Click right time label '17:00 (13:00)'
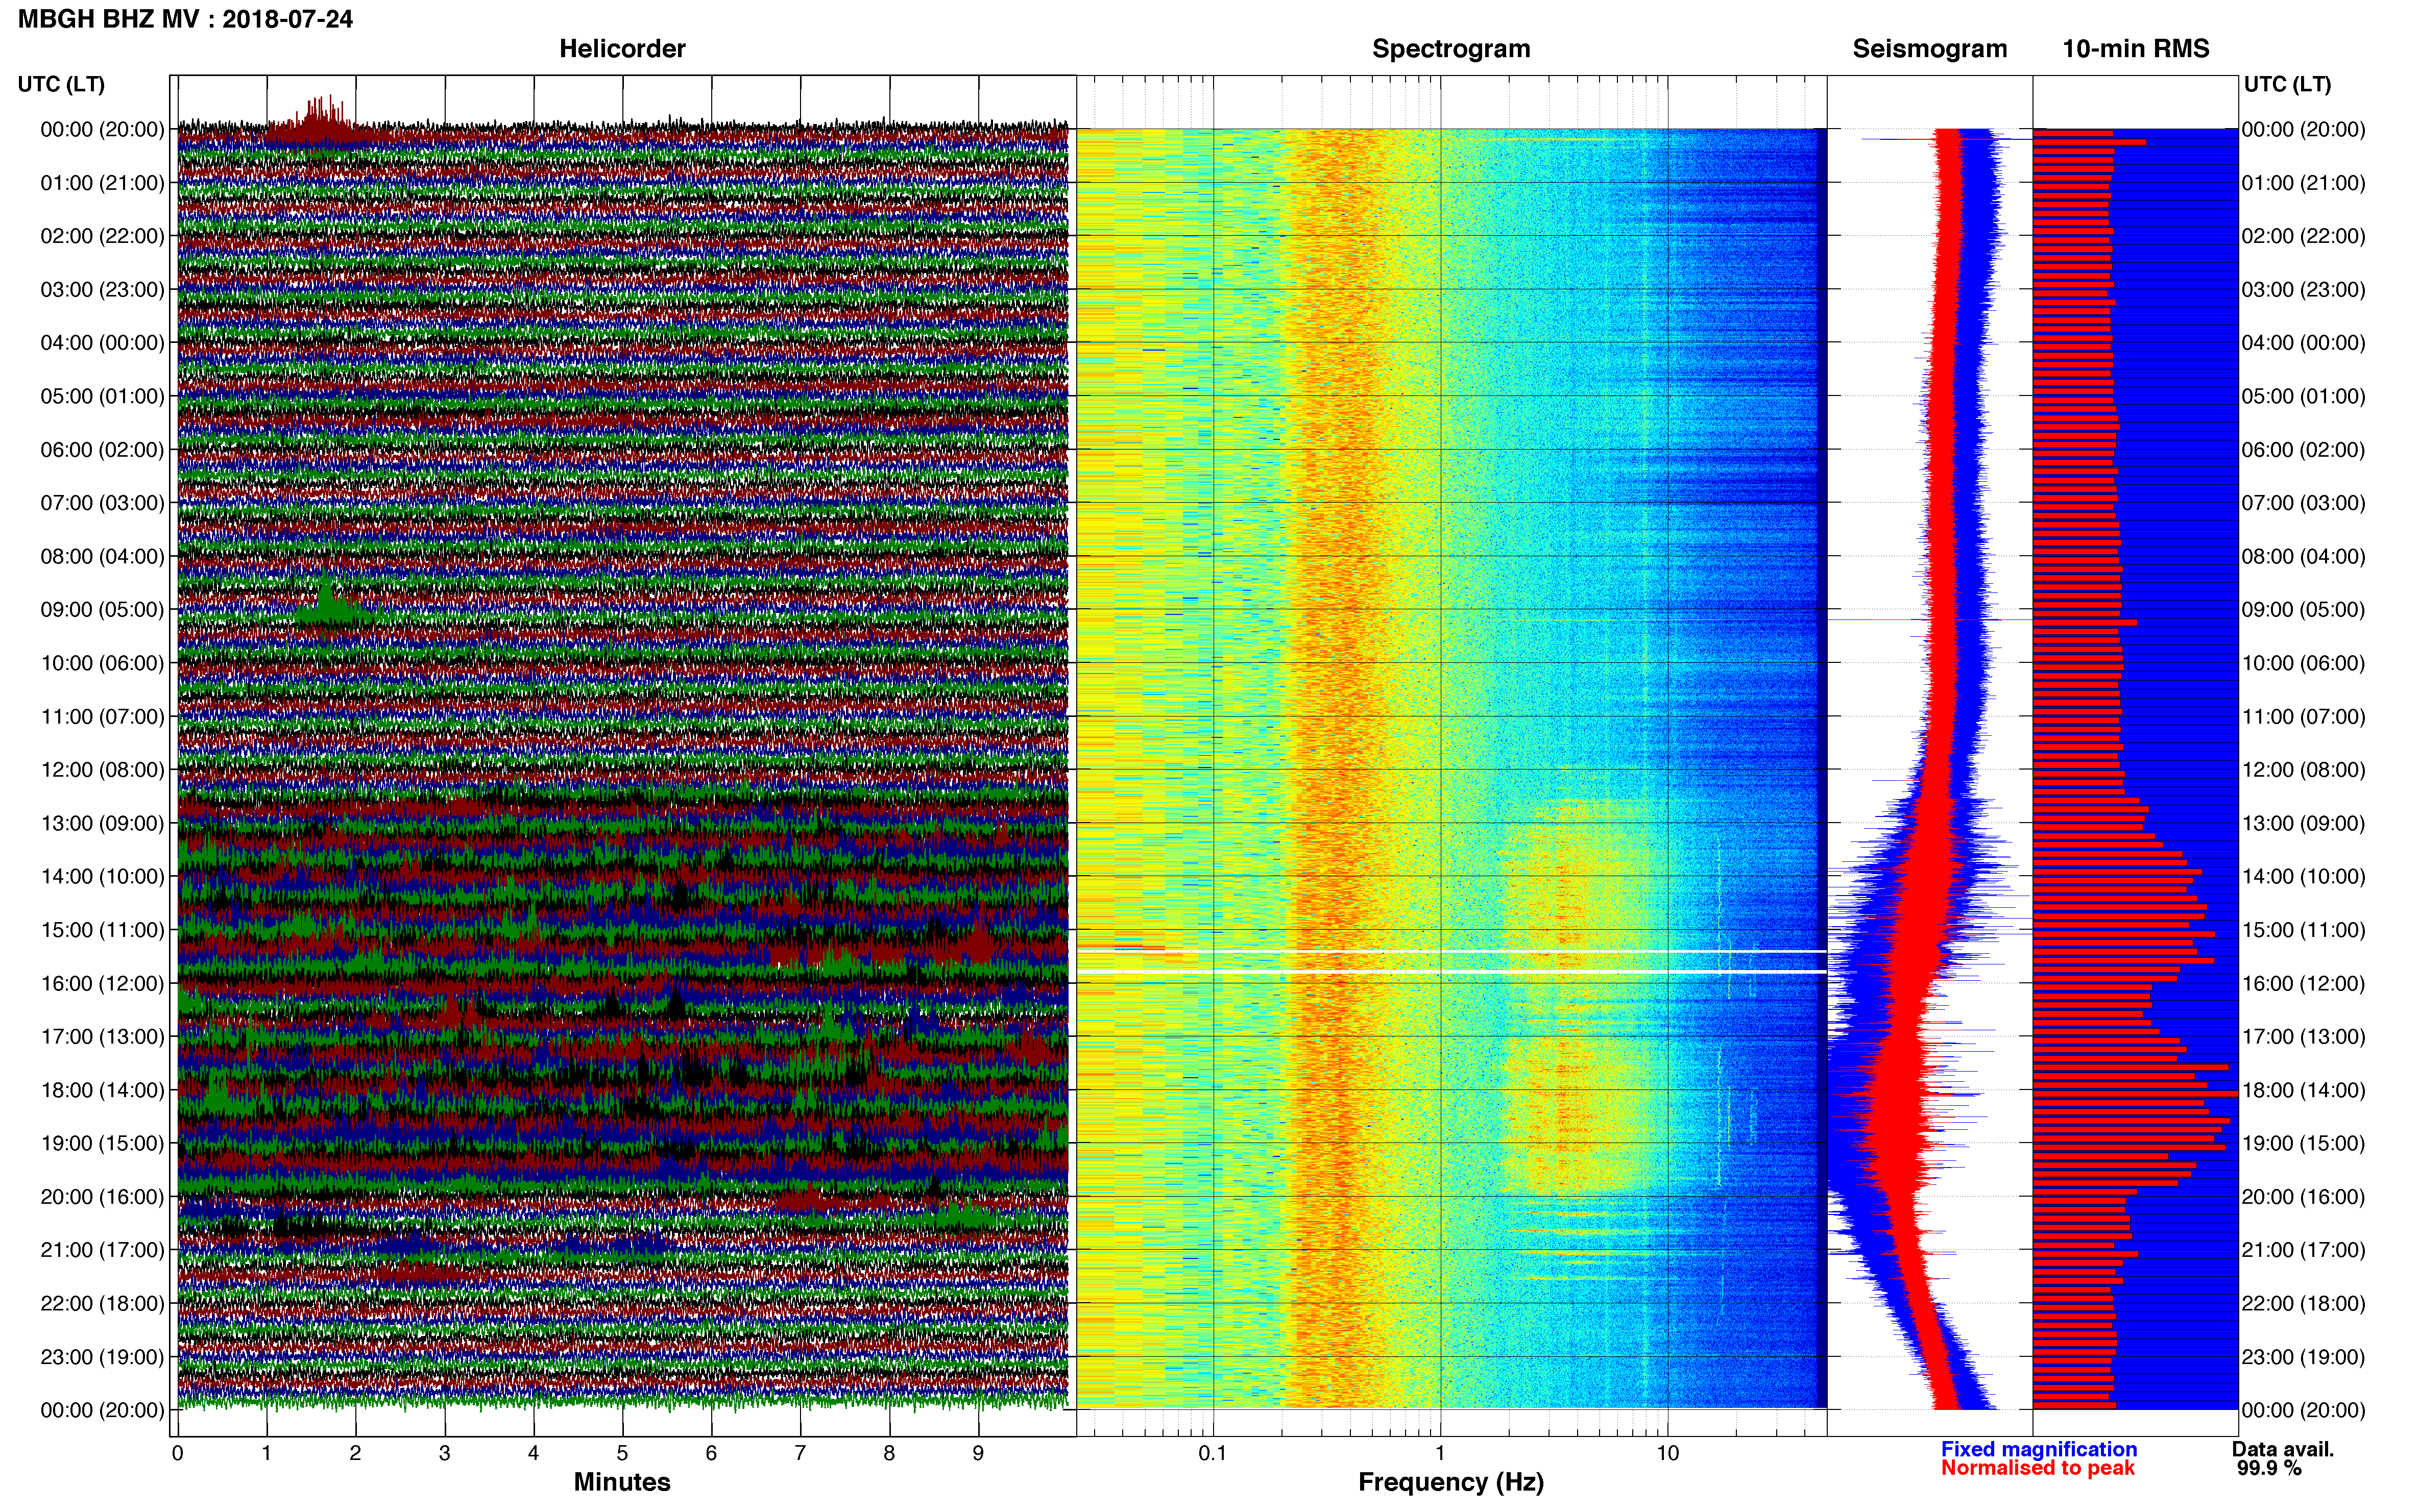Viewport: 2420px width, 1512px height. [2303, 1037]
